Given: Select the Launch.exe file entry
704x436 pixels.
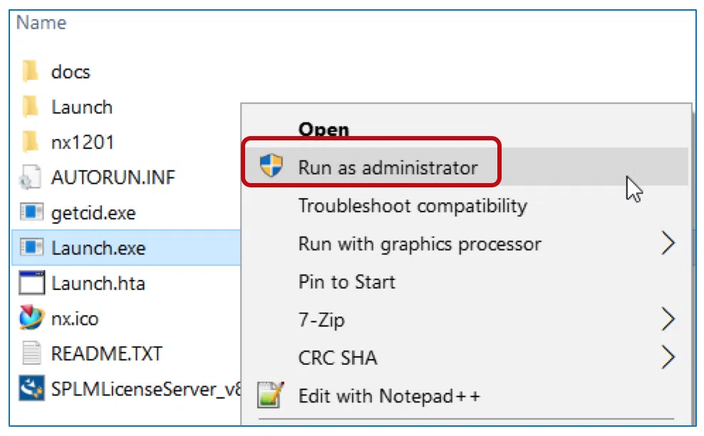Looking at the screenshot, I should tap(126, 247).
